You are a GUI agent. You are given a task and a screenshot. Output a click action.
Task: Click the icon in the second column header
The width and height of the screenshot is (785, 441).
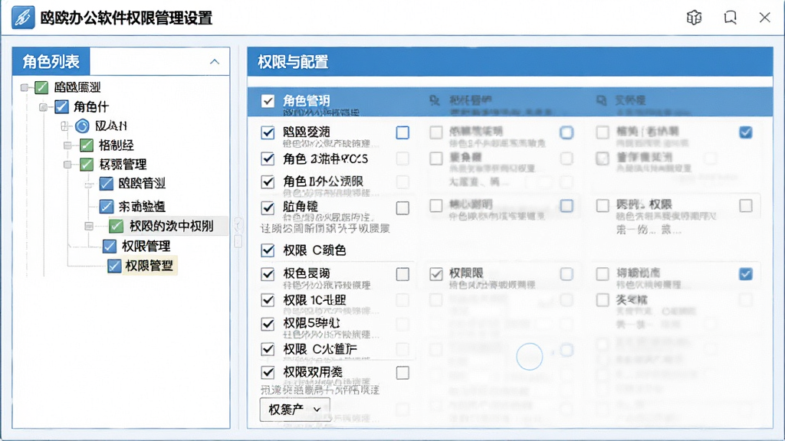click(434, 101)
